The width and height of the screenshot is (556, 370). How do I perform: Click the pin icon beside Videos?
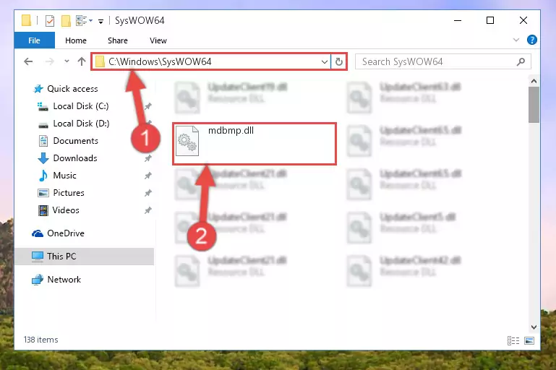coord(148,210)
